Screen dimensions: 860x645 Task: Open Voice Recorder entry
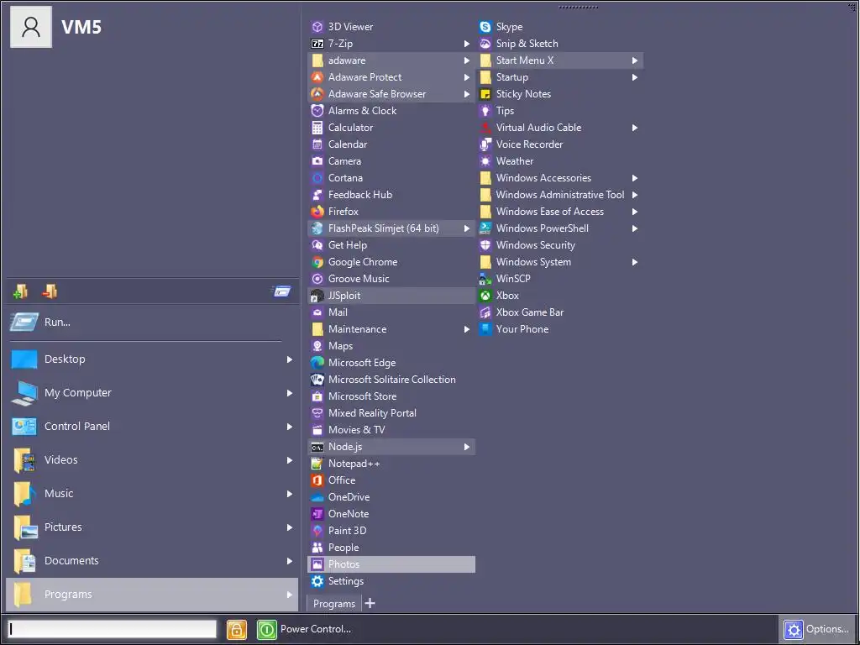point(559,144)
